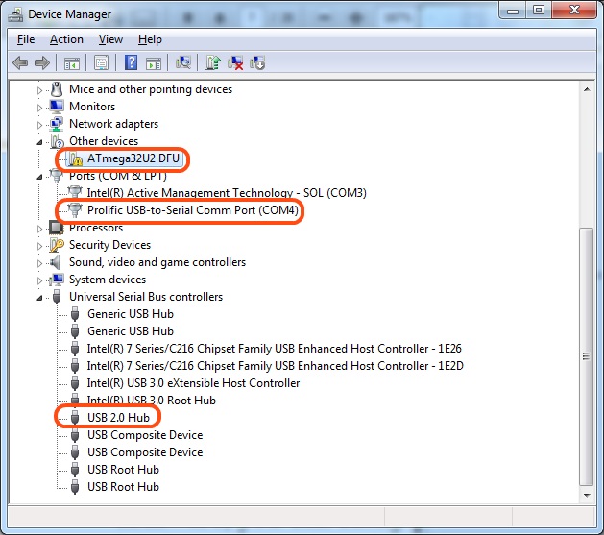Image resolution: width=604 pixels, height=535 pixels.
Task: Click the scrollbar down arrow
Action: [x=587, y=496]
